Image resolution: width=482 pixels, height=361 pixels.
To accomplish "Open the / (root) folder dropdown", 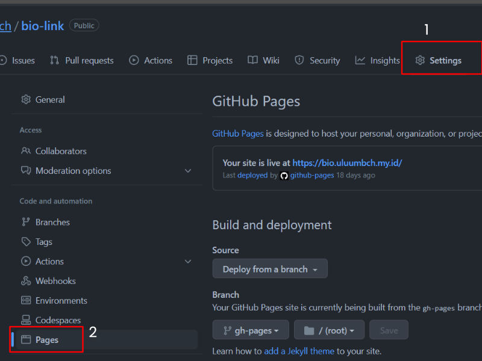I will 329,330.
